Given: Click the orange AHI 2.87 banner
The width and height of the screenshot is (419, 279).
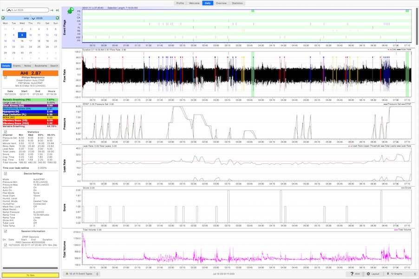Looking at the screenshot, I should point(31,73).
